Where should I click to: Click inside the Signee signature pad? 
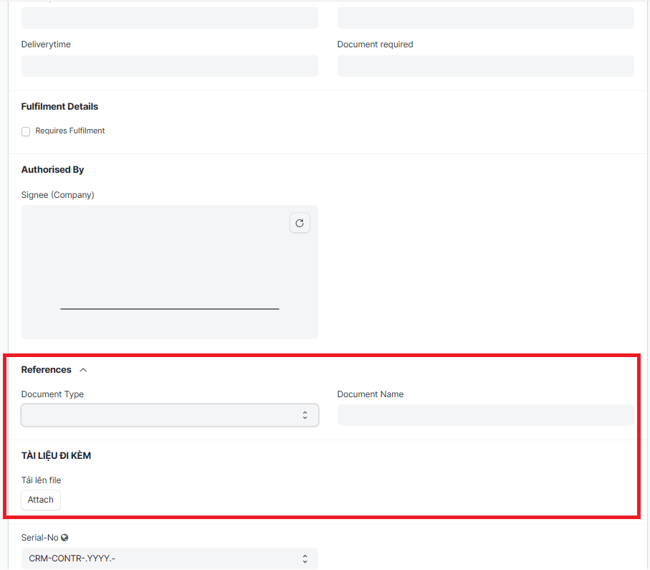[169, 272]
